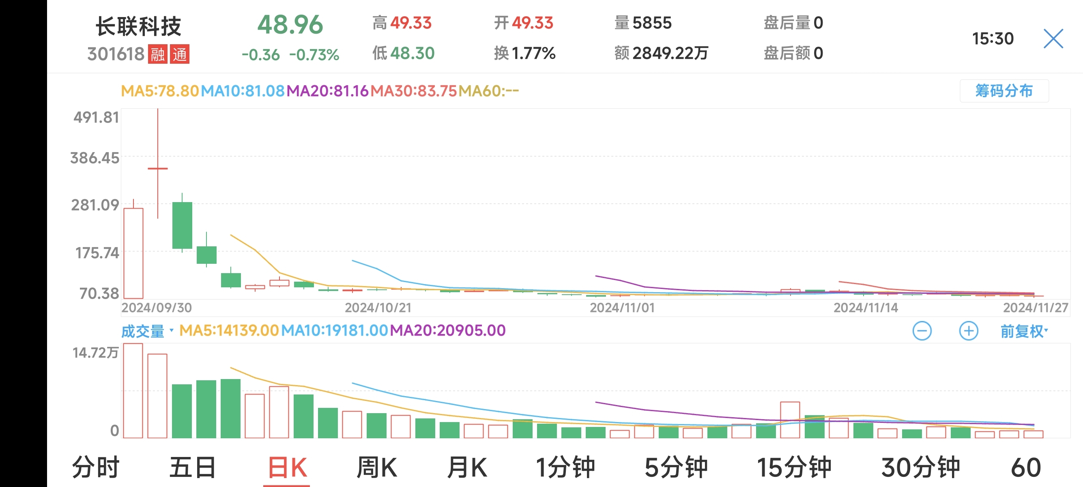Select the 1分钟 one-minute chart tab
The height and width of the screenshot is (487, 1083).
(x=565, y=467)
